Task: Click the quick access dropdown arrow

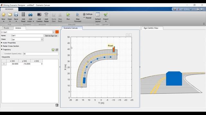Action: pos(205,9)
